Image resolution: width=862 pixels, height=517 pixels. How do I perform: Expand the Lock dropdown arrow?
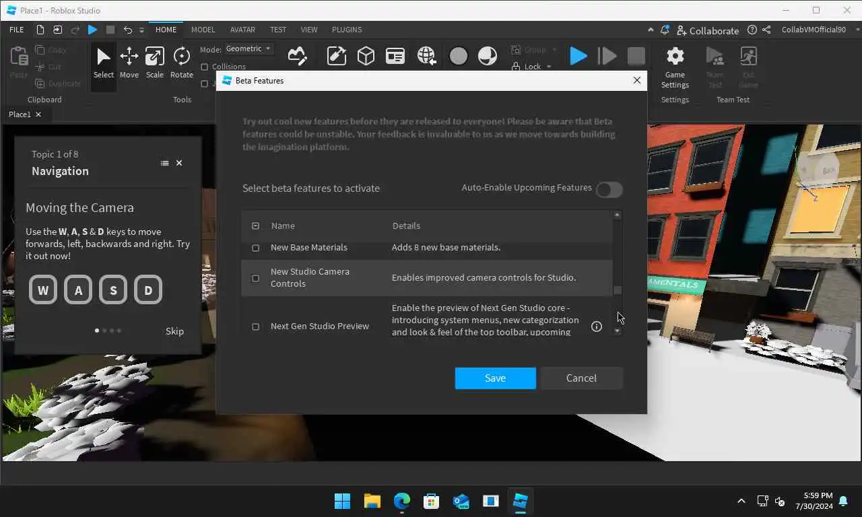[549, 67]
